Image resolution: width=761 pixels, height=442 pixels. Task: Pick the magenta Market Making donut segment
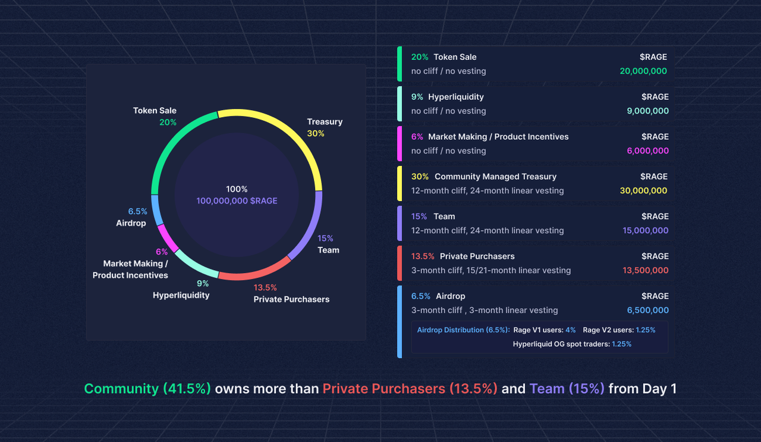167,238
